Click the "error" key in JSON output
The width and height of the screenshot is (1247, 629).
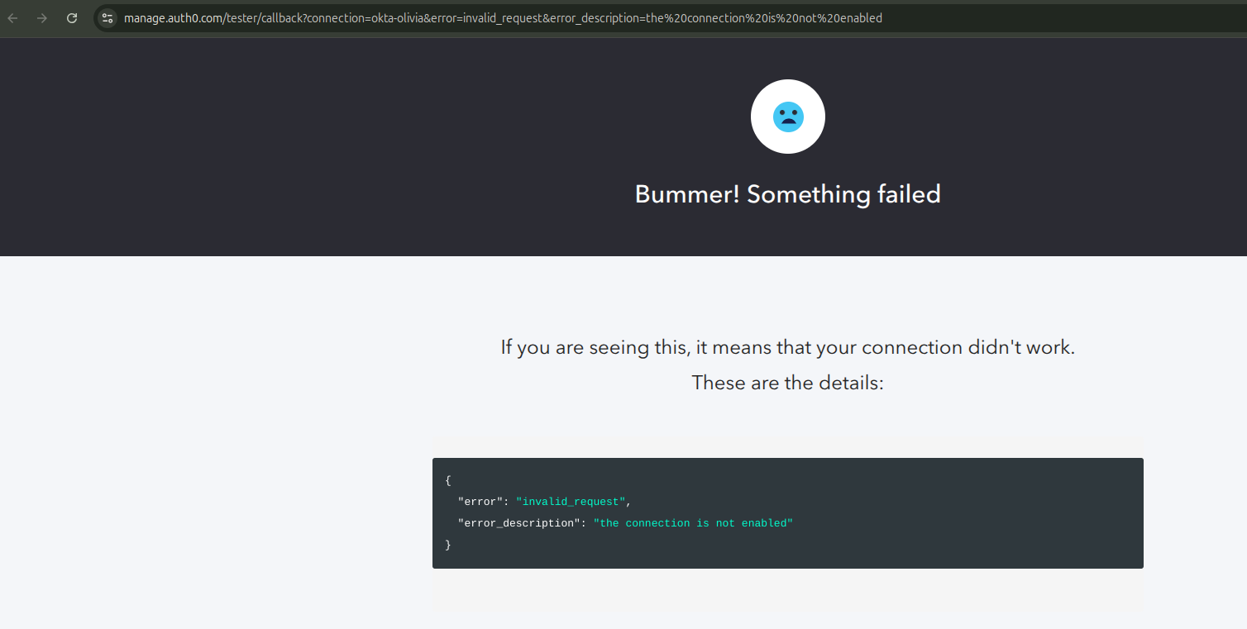point(480,502)
